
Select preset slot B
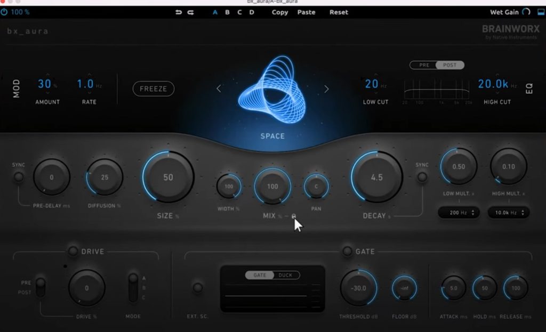point(227,12)
